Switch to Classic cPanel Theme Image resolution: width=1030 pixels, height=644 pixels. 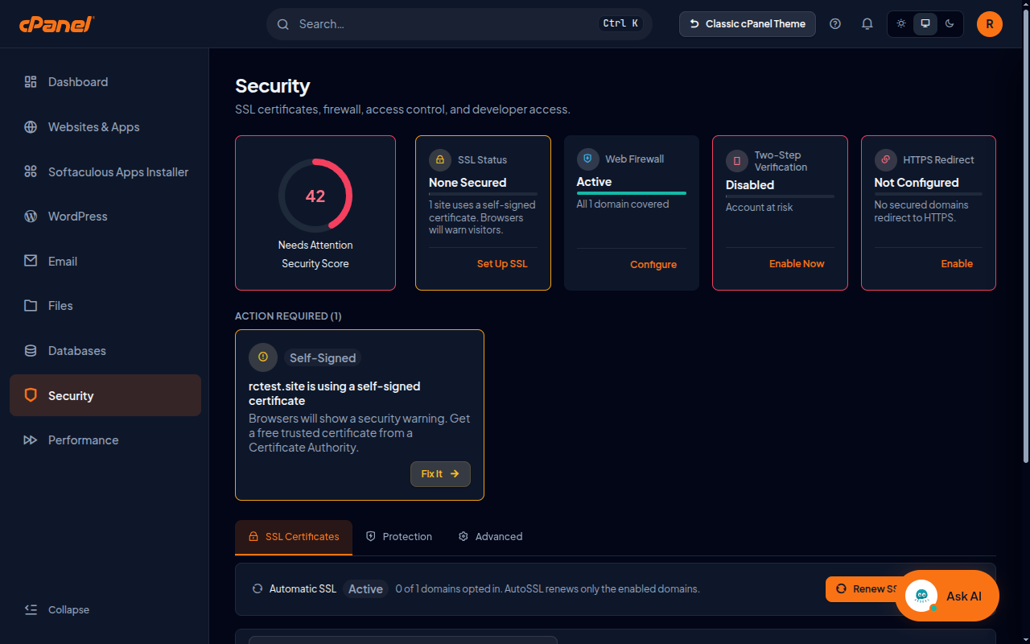click(x=748, y=24)
